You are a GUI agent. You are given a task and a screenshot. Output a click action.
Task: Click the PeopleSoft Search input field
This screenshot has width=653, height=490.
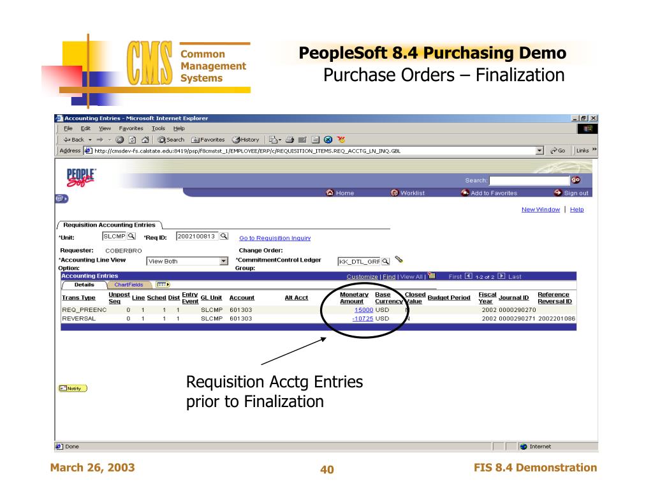529,181
